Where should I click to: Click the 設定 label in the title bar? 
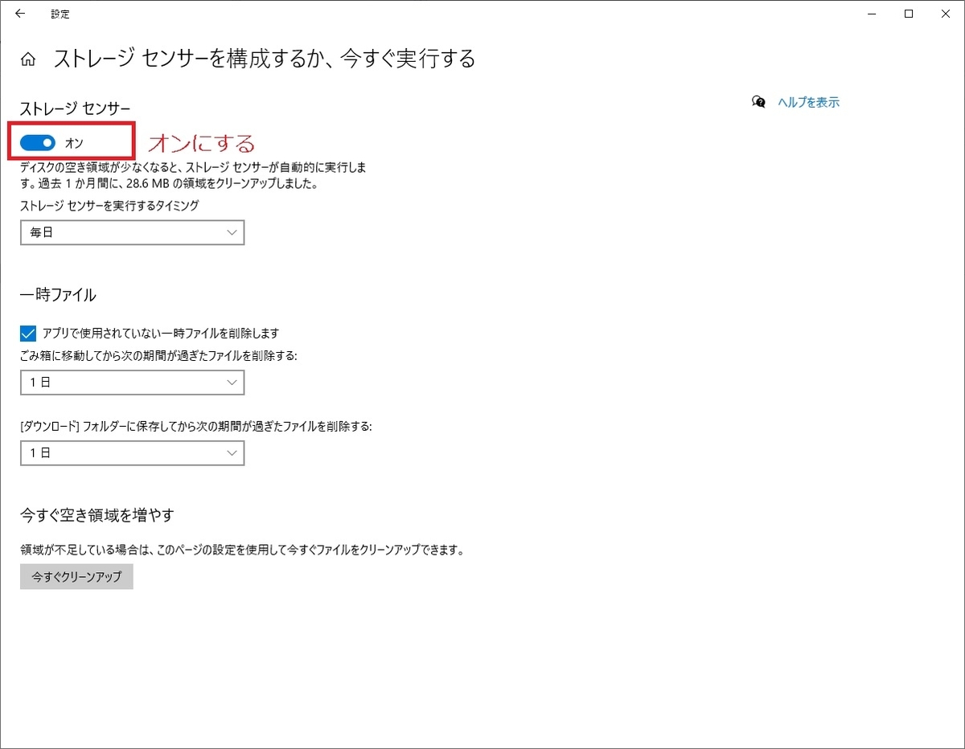(61, 14)
